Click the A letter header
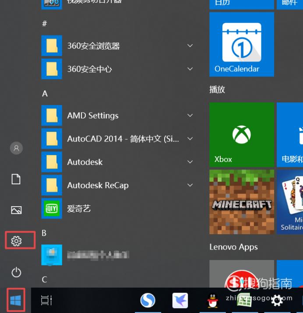 pos(45,93)
